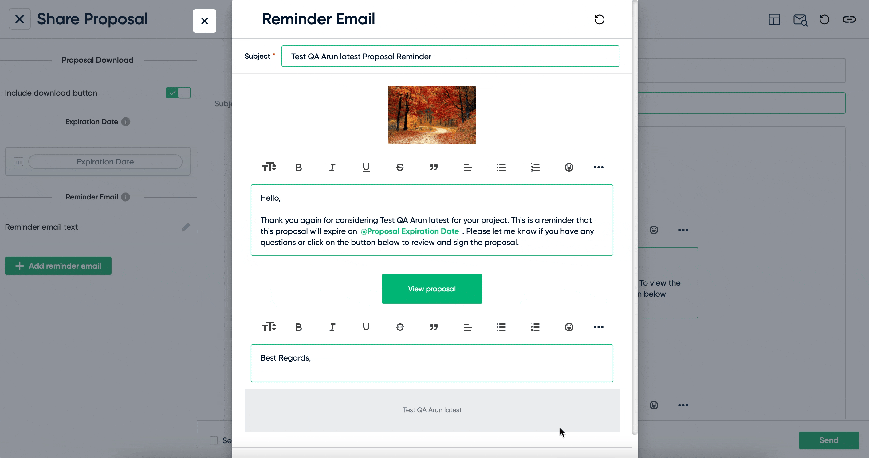Click the text alignment icon
Image resolution: width=869 pixels, height=458 pixels.
467,167
